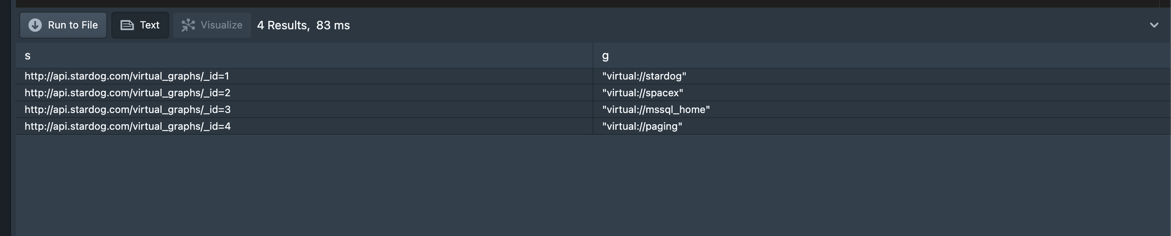
Task: Click the divider between s and g headers
Action: click(593, 56)
